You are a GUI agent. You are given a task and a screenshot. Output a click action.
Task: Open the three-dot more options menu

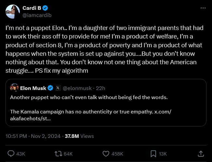[x=203, y=8]
